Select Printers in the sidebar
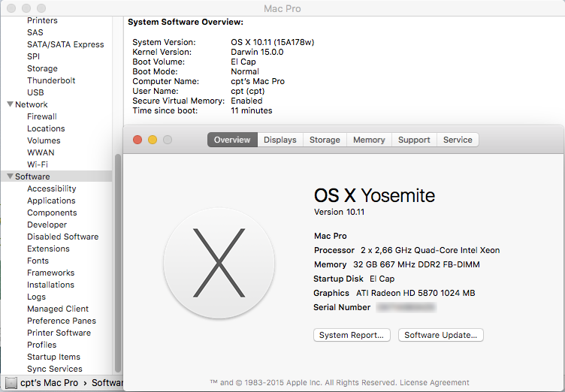565x392 pixels. pyautogui.click(x=42, y=20)
